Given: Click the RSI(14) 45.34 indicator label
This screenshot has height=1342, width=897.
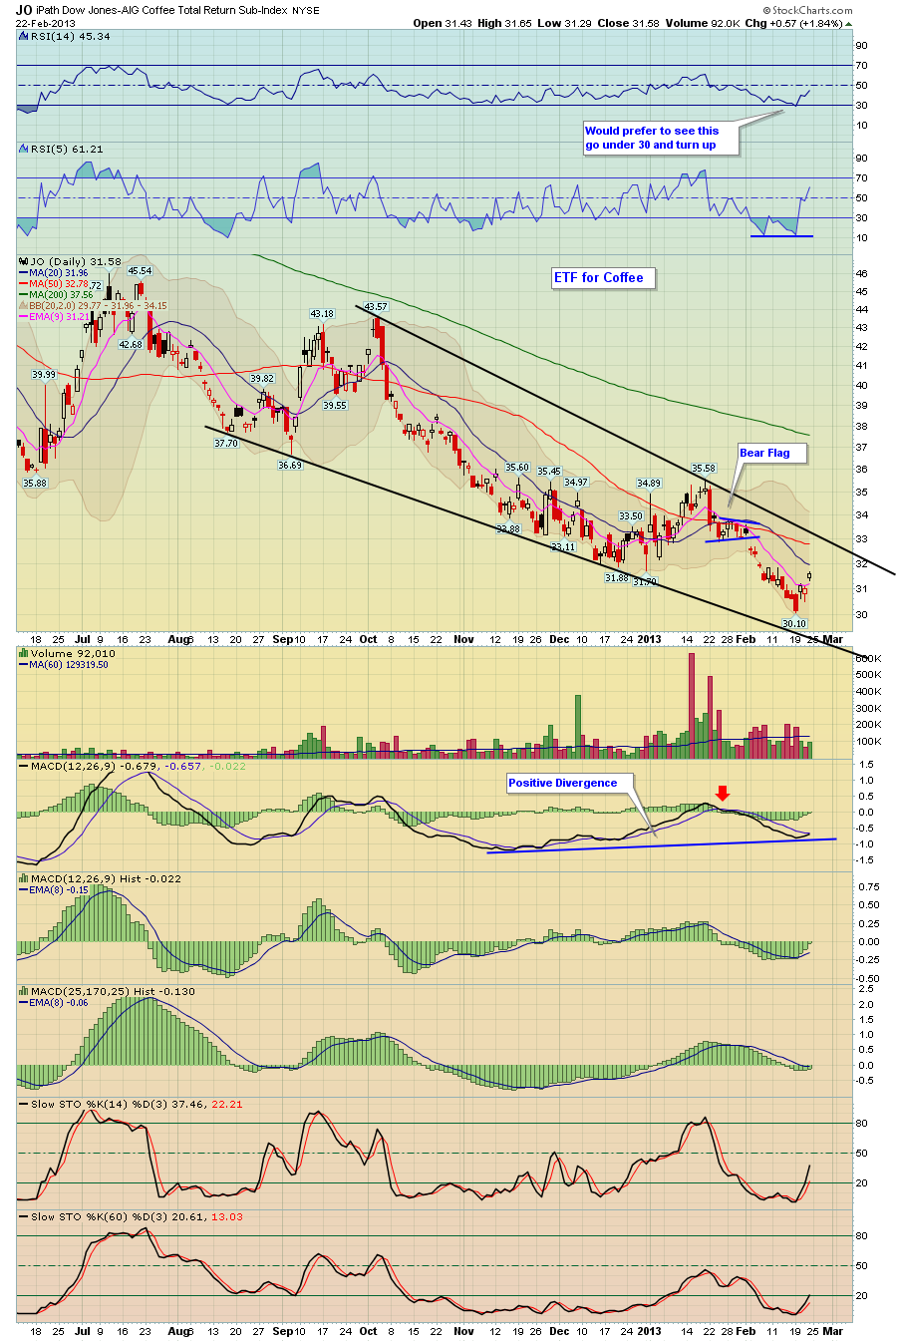Looking at the screenshot, I should tap(70, 37).
